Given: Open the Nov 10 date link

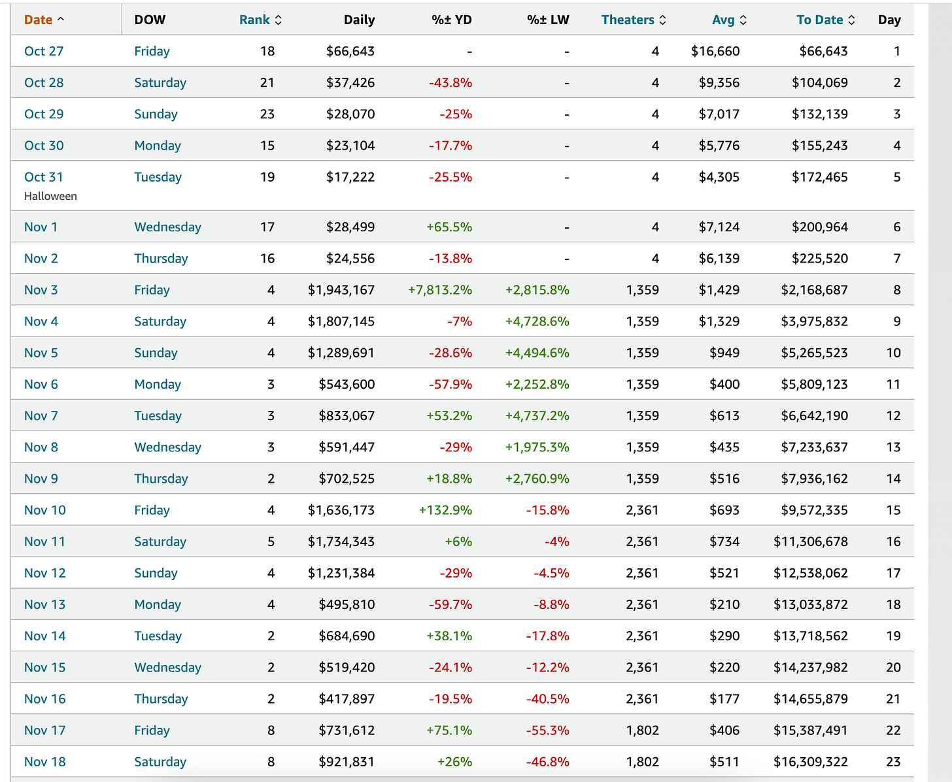Looking at the screenshot, I should tap(45, 510).
